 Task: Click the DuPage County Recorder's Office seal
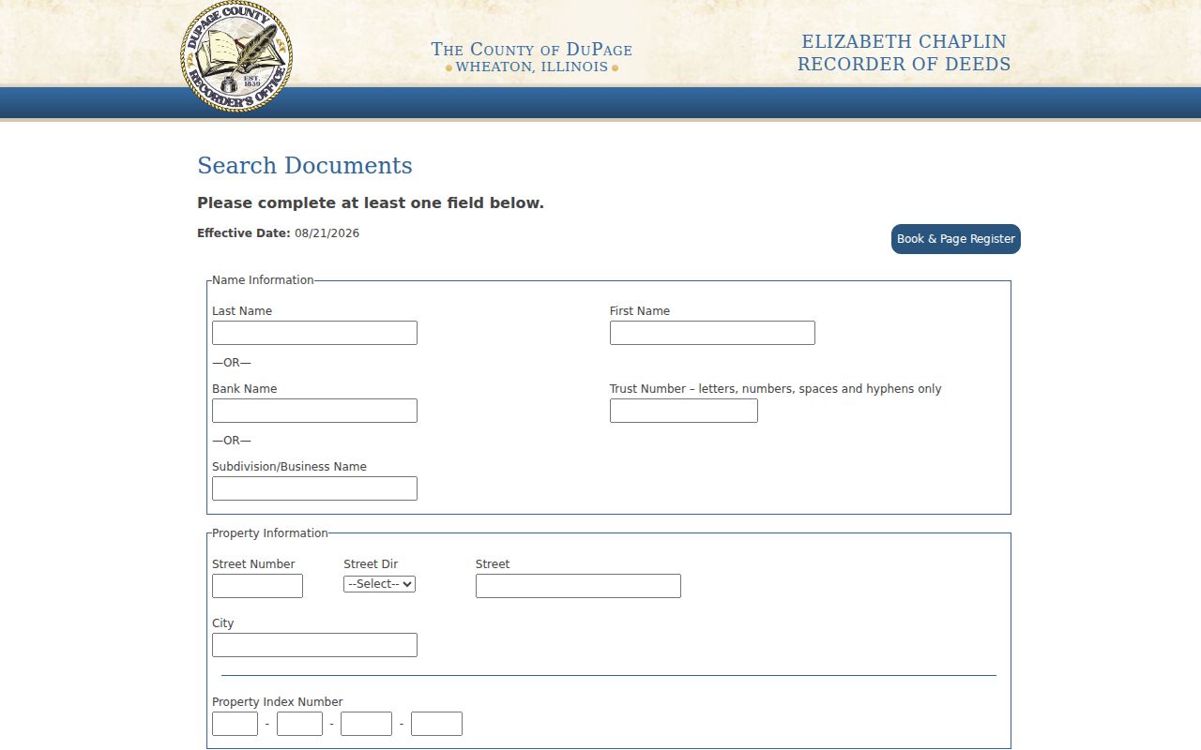236,56
